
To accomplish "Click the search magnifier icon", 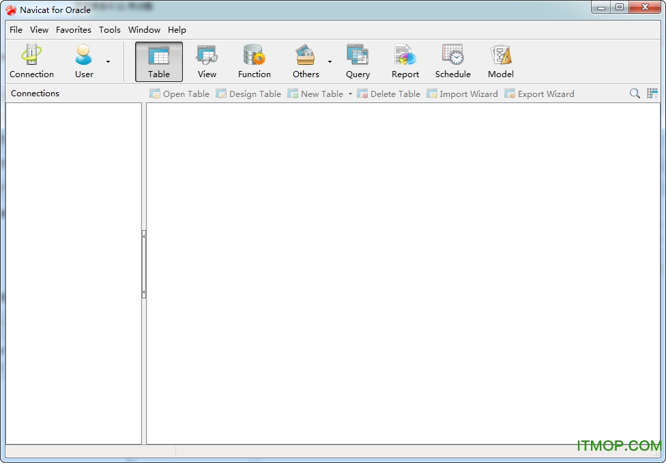I will 635,94.
